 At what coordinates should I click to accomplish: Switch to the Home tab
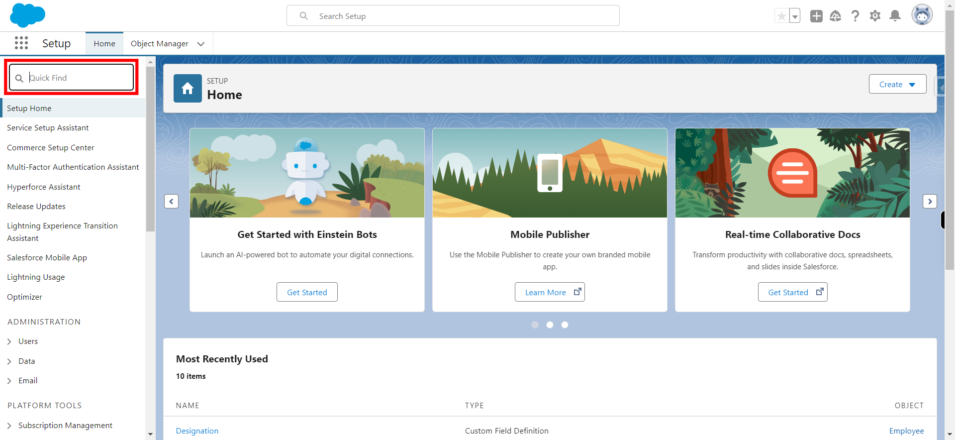(104, 44)
